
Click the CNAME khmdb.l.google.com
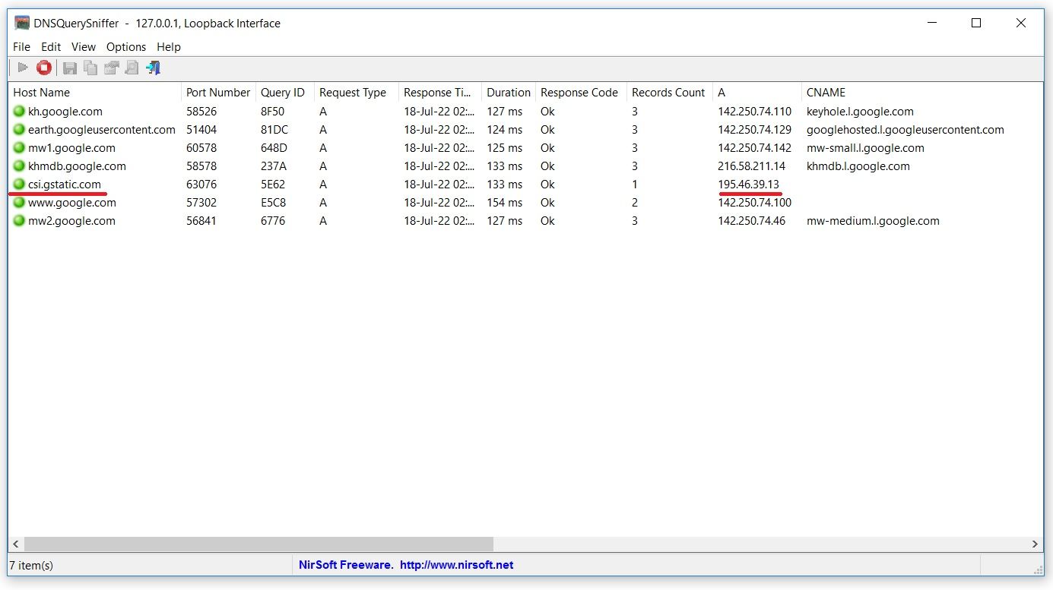(858, 166)
